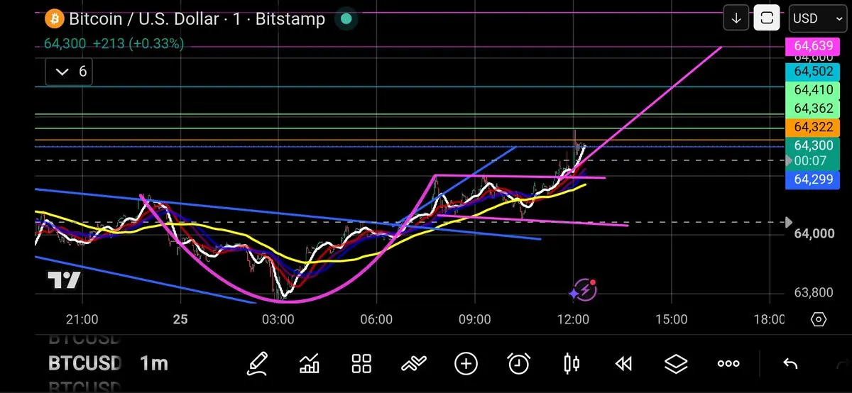Tap the orange Bitcoin logo icon

[x=53, y=18]
